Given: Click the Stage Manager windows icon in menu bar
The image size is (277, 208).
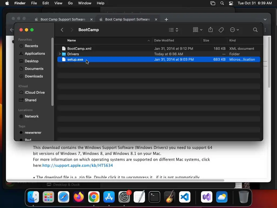Looking at the screenshot, I should (x=213, y=3).
